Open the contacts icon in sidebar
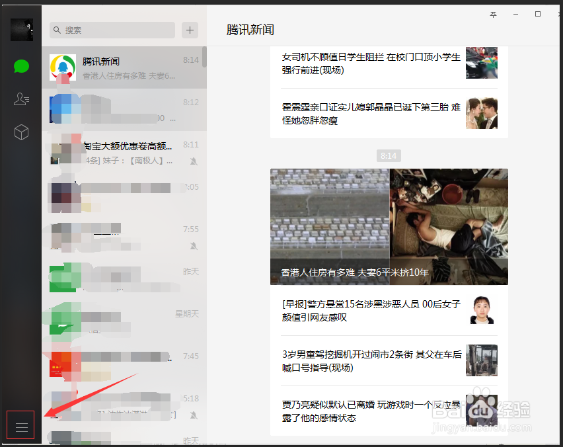 click(22, 99)
